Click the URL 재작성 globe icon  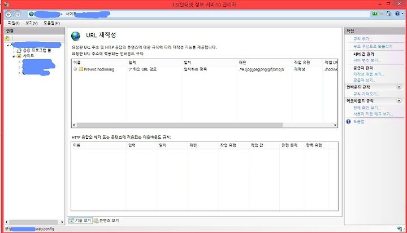[76, 36]
